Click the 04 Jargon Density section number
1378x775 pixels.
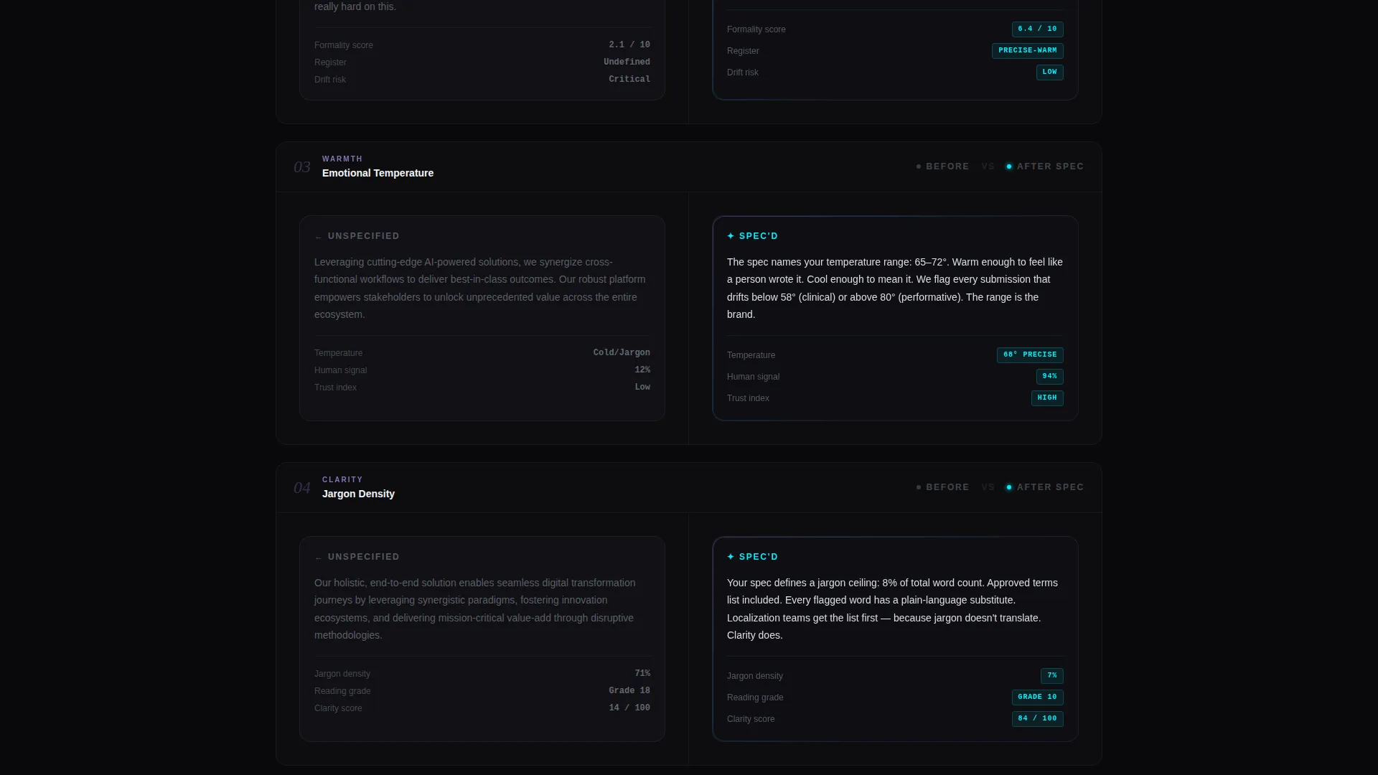[x=301, y=488]
